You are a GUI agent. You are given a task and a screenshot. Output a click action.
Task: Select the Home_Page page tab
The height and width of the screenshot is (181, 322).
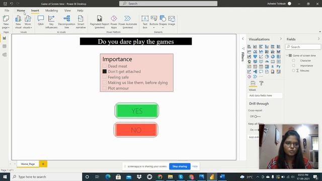28,164
